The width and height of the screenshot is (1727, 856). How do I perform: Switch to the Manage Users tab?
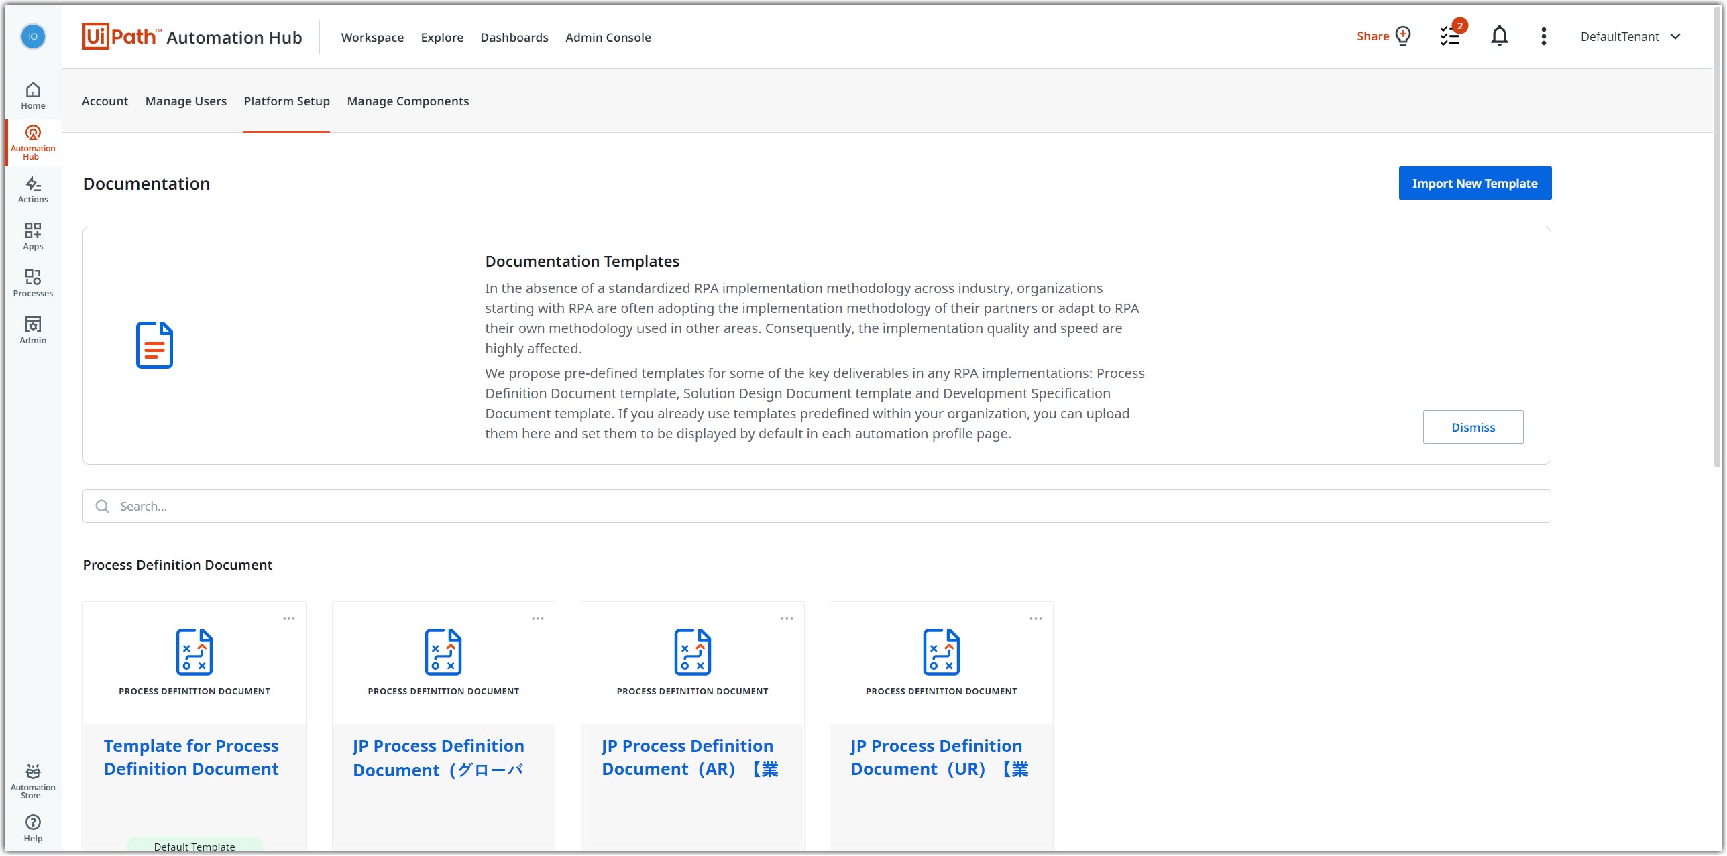[186, 101]
